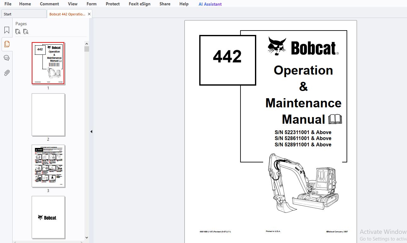Click thumbnail scrollbar down arrow

pyautogui.click(x=87, y=238)
